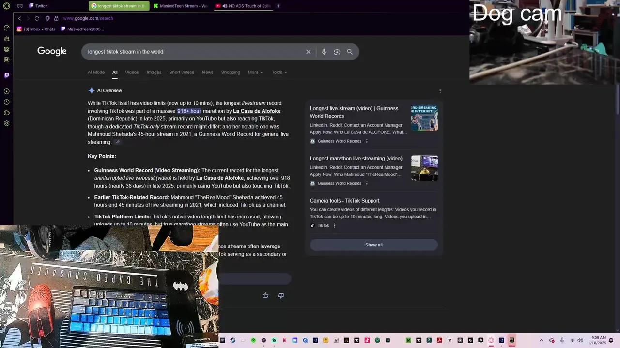Click Longest marathon streaming thumbnail
Image resolution: width=620 pixels, height=348 pixels.
(x=424, y=168)
